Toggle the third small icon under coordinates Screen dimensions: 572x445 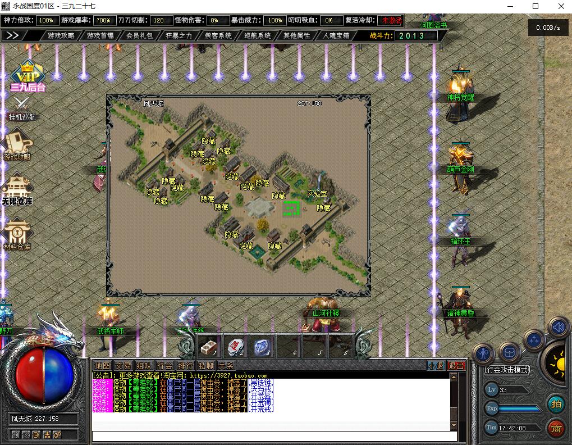point(36,435)
